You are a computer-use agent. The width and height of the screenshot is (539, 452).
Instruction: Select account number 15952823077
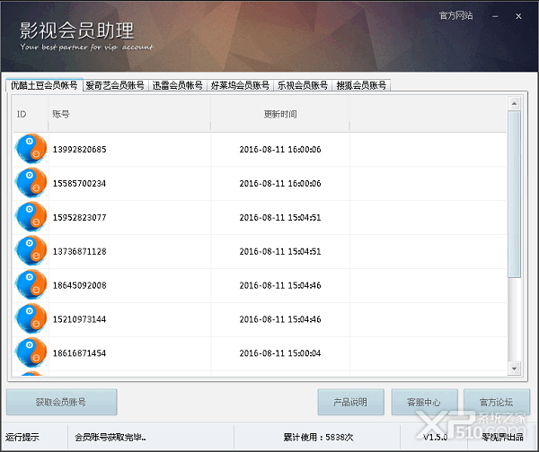click(79, 217)
